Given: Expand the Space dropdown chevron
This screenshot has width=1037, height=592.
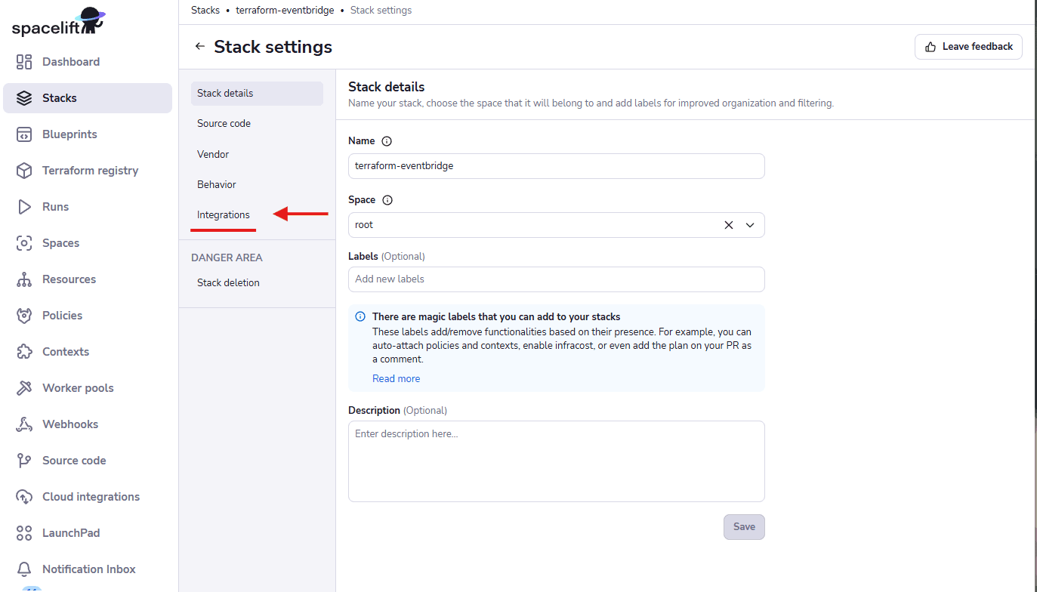Looking at the screenshot, I should point(750,225).
